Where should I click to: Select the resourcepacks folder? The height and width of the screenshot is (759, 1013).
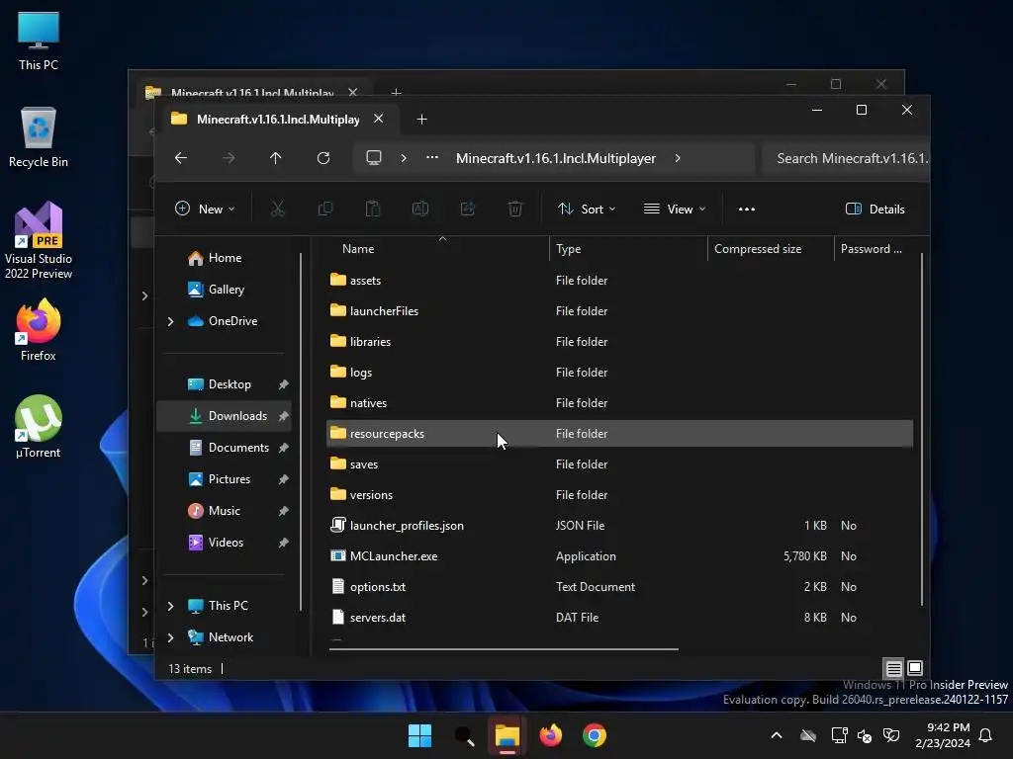coord(619,434)
